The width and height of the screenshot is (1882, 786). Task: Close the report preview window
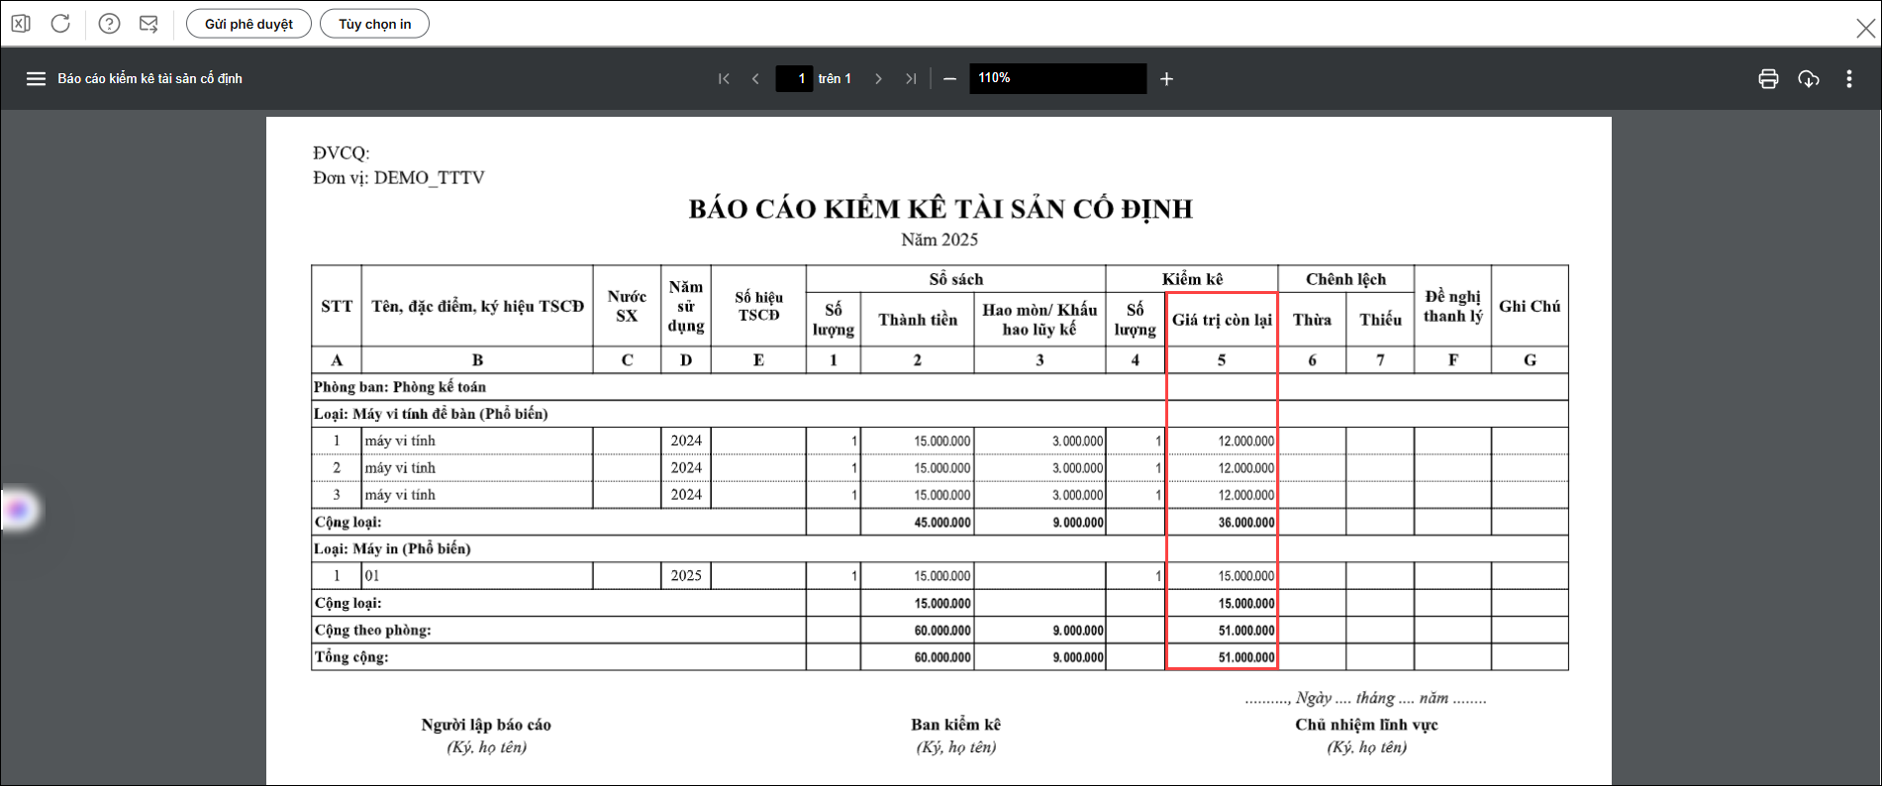[1865, 28]
